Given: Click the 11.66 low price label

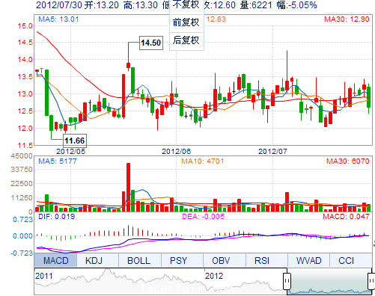Looking at the screenshot, I should [75, 141].
